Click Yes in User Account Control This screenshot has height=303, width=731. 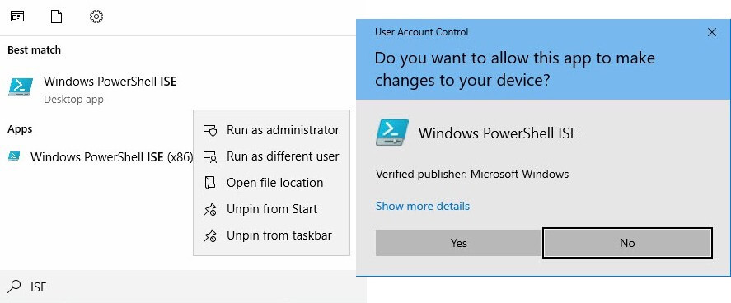coord(459,243)
